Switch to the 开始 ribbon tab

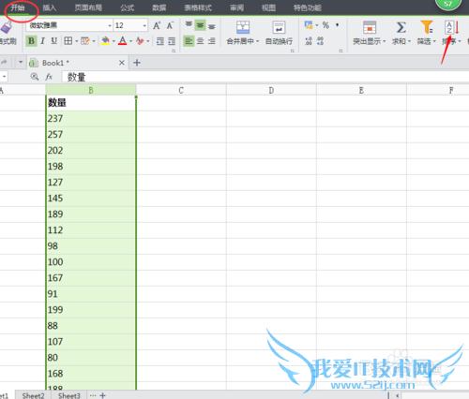click(x=18, y=7)
